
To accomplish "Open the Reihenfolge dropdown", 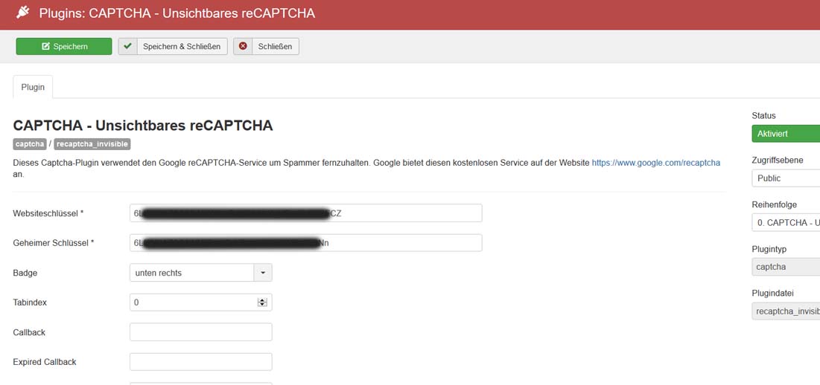I will (x=786, y=223).
